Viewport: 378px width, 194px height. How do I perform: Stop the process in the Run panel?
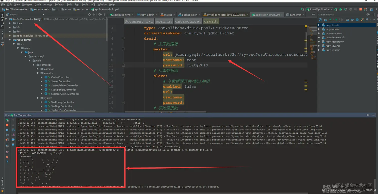(x=7, y=125)
